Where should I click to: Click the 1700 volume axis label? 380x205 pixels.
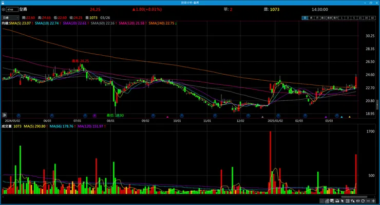[x=371, y=131]
